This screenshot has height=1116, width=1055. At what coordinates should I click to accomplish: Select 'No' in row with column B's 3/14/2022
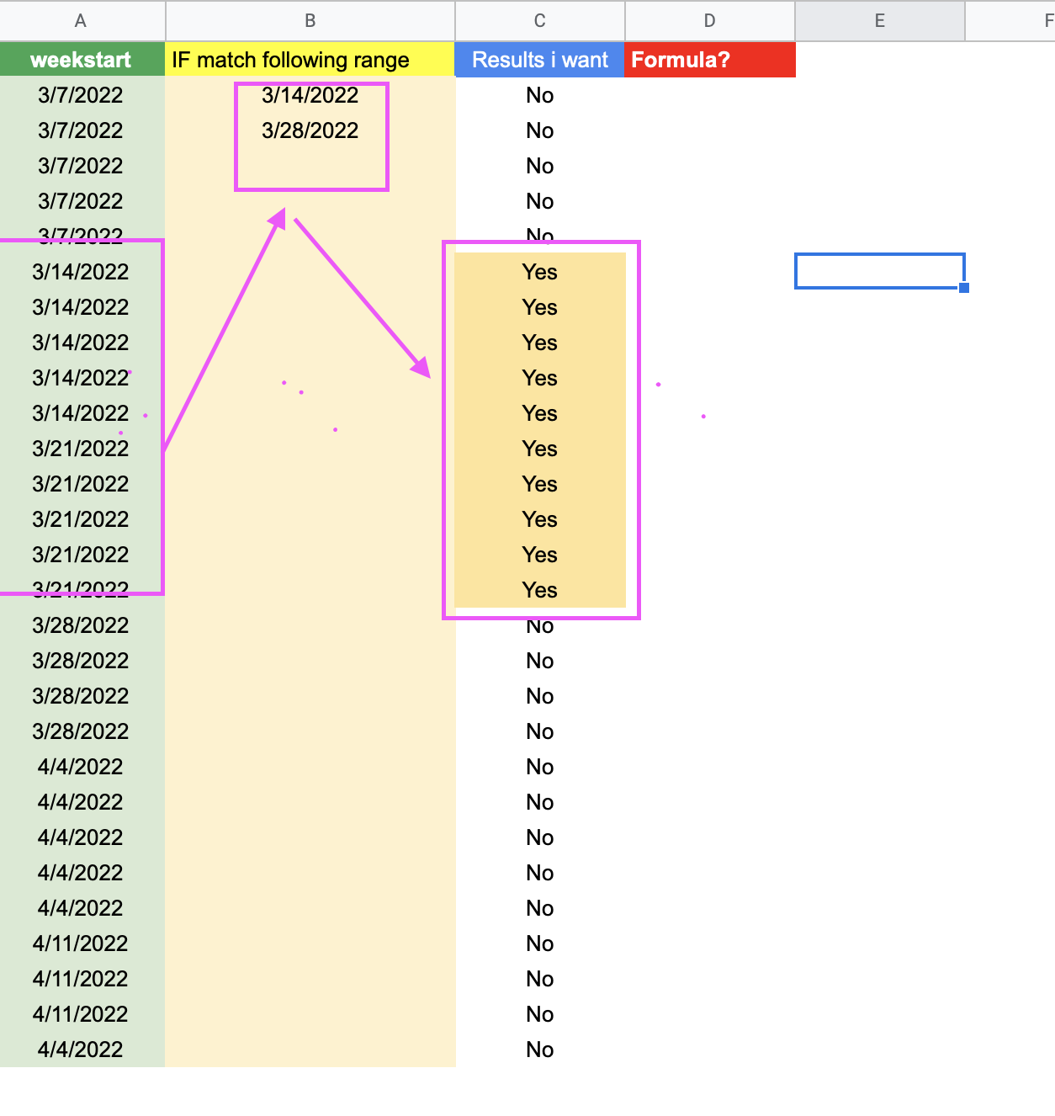[539, 95]
